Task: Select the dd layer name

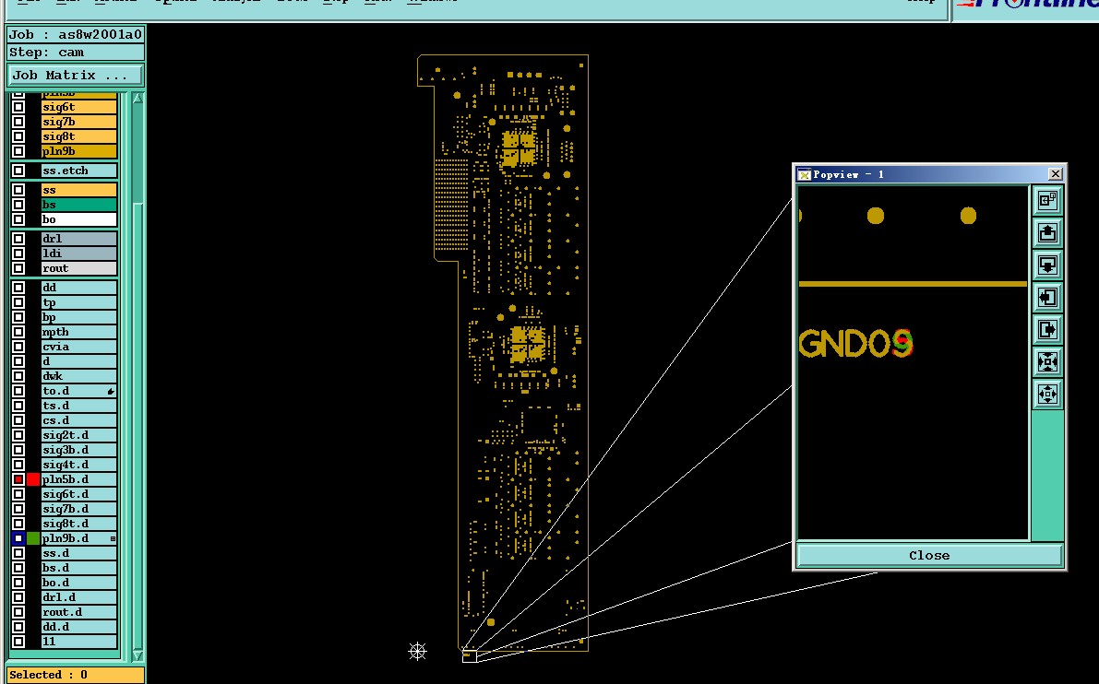Action: 78,288
